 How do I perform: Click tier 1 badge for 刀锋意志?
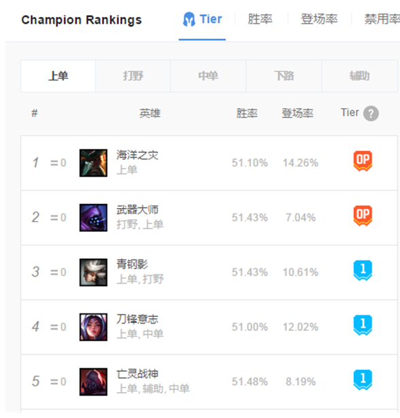pos(363,326)
